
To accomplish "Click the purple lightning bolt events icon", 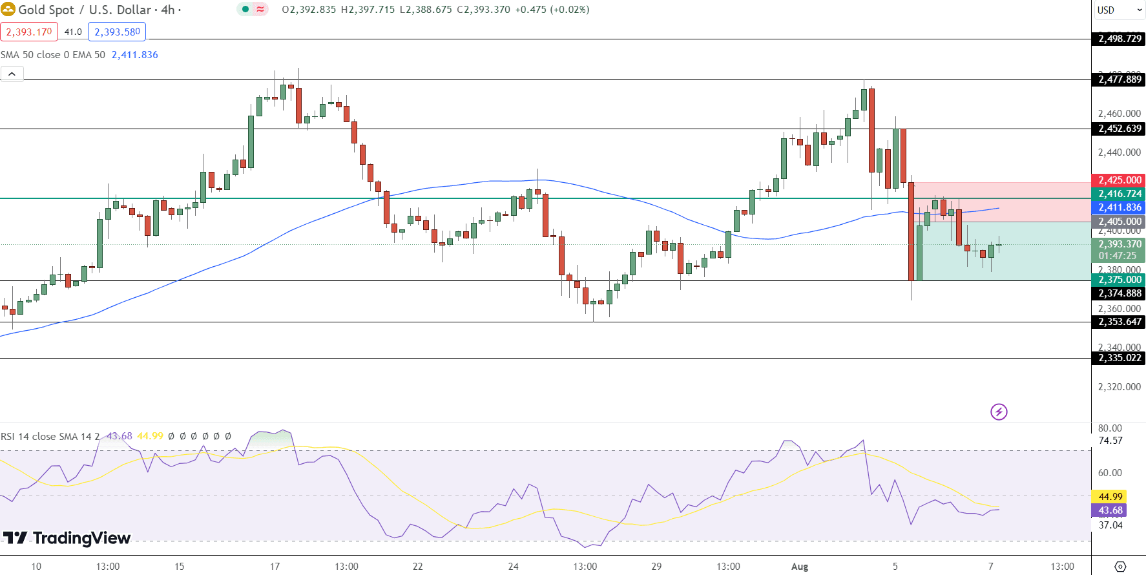I will [x=999, y=412].
